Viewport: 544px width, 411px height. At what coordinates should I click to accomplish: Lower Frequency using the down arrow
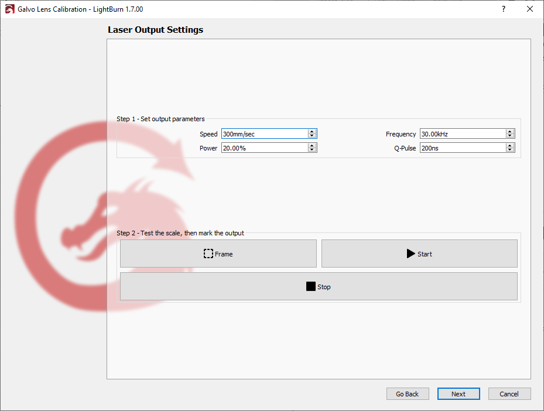[510, 136]
